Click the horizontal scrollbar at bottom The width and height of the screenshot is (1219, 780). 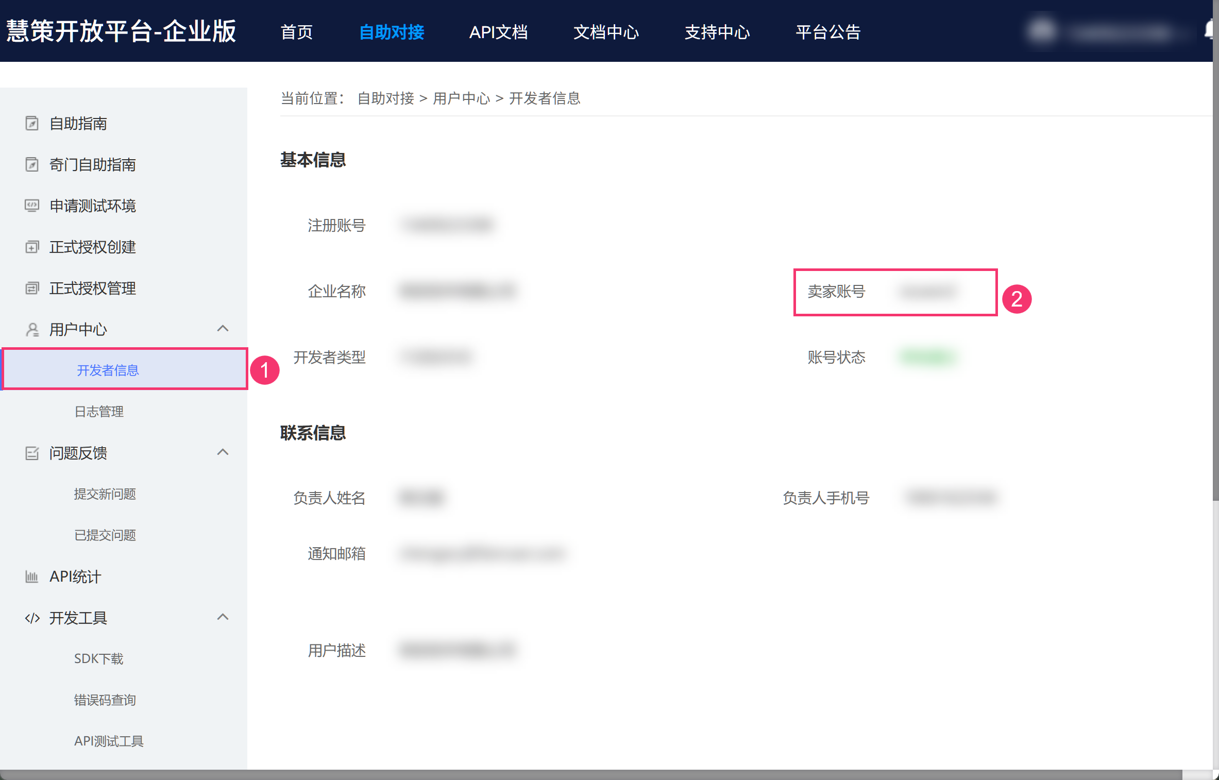(590, 775)
